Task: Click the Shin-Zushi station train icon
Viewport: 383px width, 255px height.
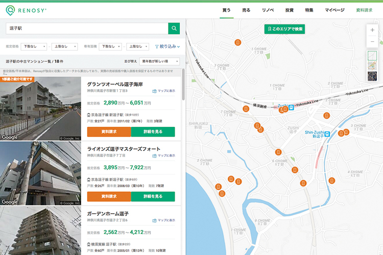Action: 327,134
